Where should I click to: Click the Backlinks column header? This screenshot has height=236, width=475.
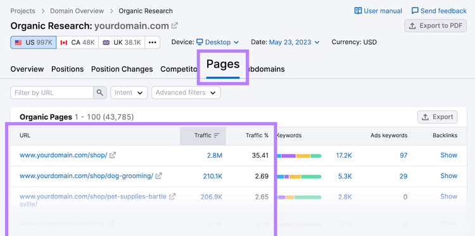coord(445,136)
